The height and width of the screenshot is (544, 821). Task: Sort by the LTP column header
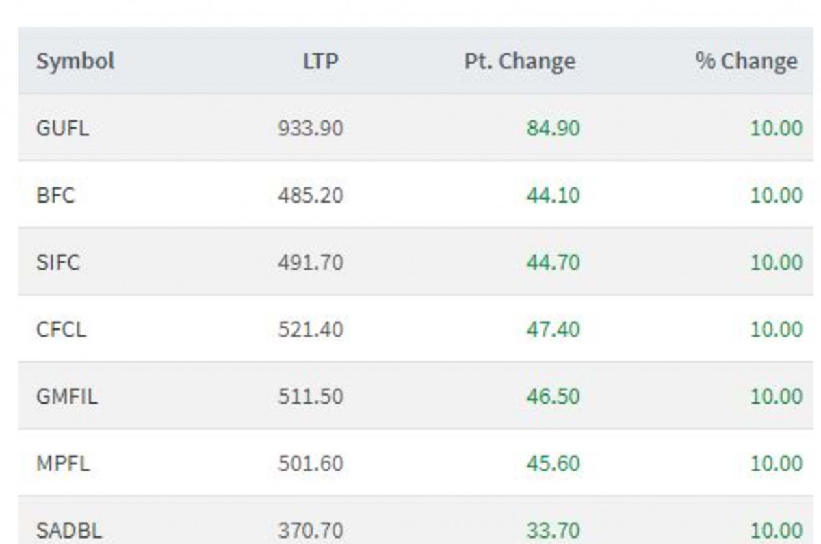[x=320, y=62]
